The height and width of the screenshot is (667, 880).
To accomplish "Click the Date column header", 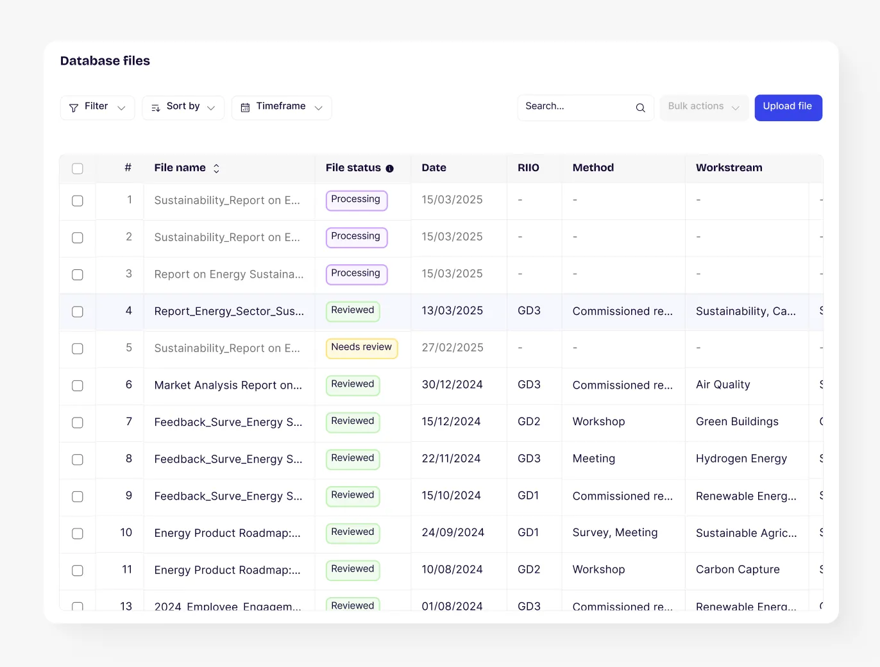I will click(x=434, y=168).
